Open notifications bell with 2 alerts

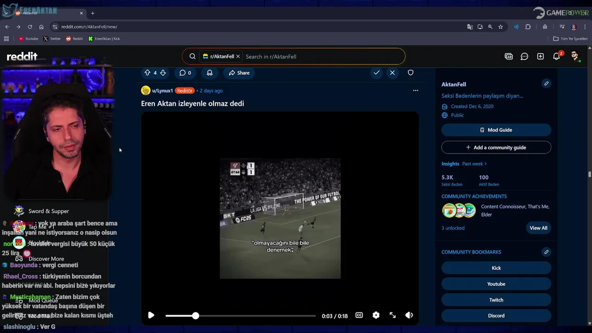click(557, 56)
